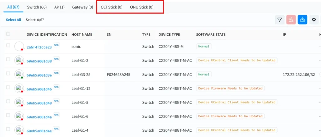Click device avatar icon for 60eb5a001d4a
321x137 pixels.
click(19, 116)
